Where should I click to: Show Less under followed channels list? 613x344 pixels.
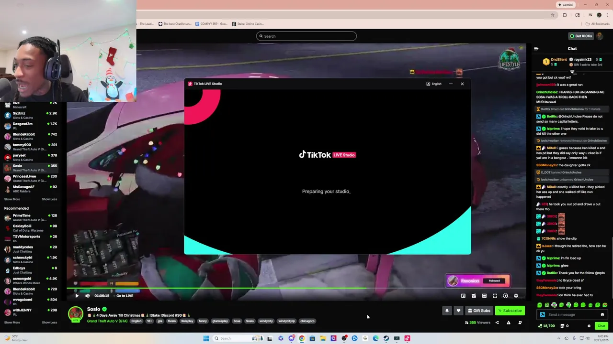pos(49,199)
